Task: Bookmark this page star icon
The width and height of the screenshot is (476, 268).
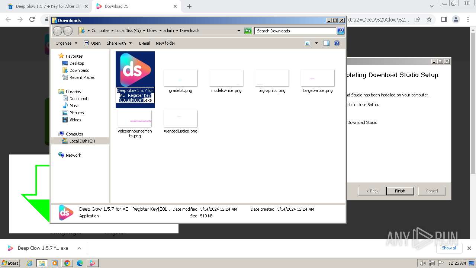Action: pyautogui.click(x=429, y=19)
